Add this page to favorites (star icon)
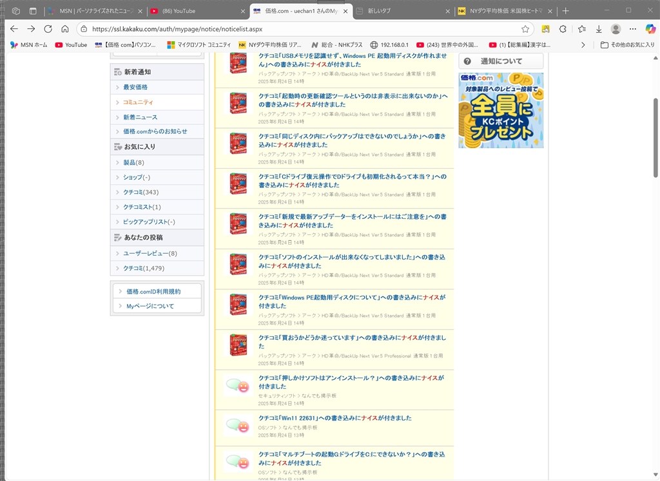Screen dimensions: 660x481 [x=525, y=29]
